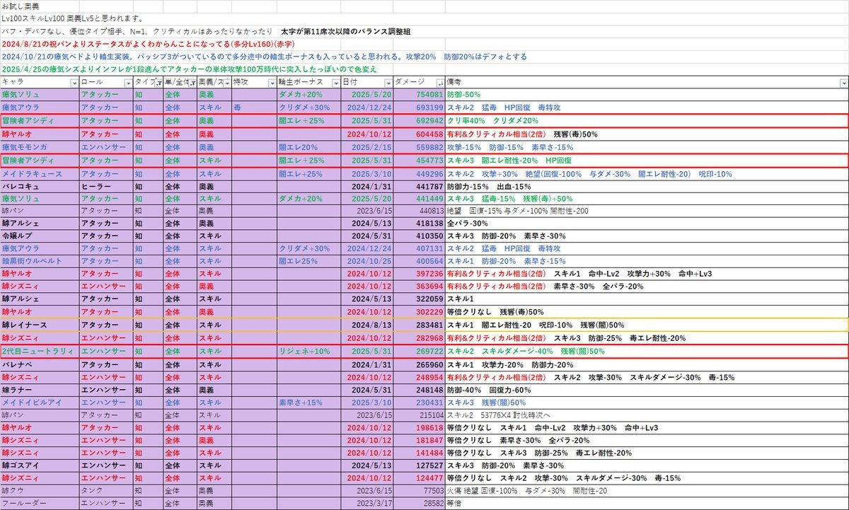The image size is (849, 510).
Task: Select the damage cell 454773
Action: (x=419, y=160)
